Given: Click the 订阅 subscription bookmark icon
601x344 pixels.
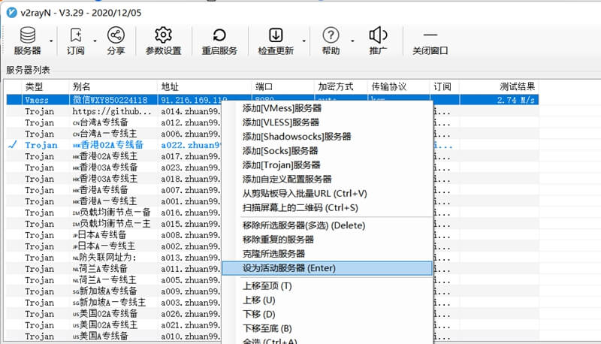Looking at the screenshot, I should point(76,35).
